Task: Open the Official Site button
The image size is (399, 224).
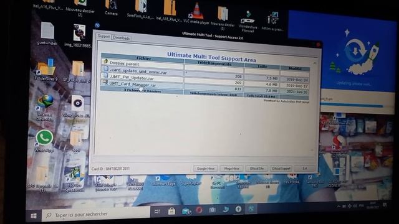Action: click(256, 169)
